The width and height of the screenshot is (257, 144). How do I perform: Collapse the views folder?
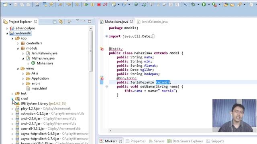point(18,68)
